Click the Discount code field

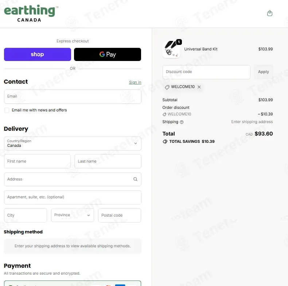pyautogui.click(x=206, y=72)
